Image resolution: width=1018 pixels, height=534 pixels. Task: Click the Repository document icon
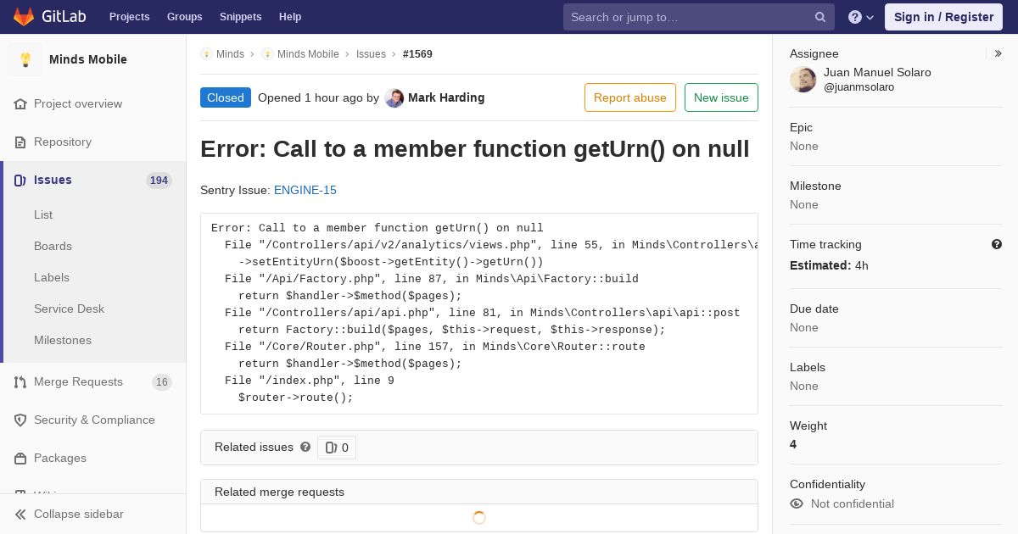[20, 142]
